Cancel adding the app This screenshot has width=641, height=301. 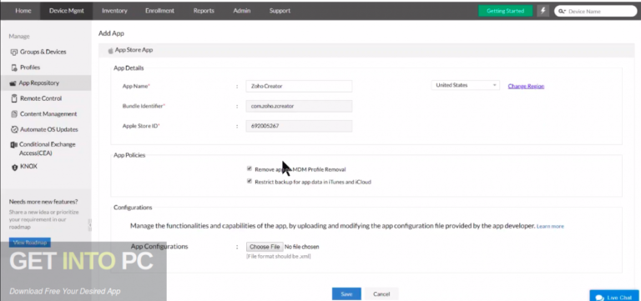tap(381, 294)
